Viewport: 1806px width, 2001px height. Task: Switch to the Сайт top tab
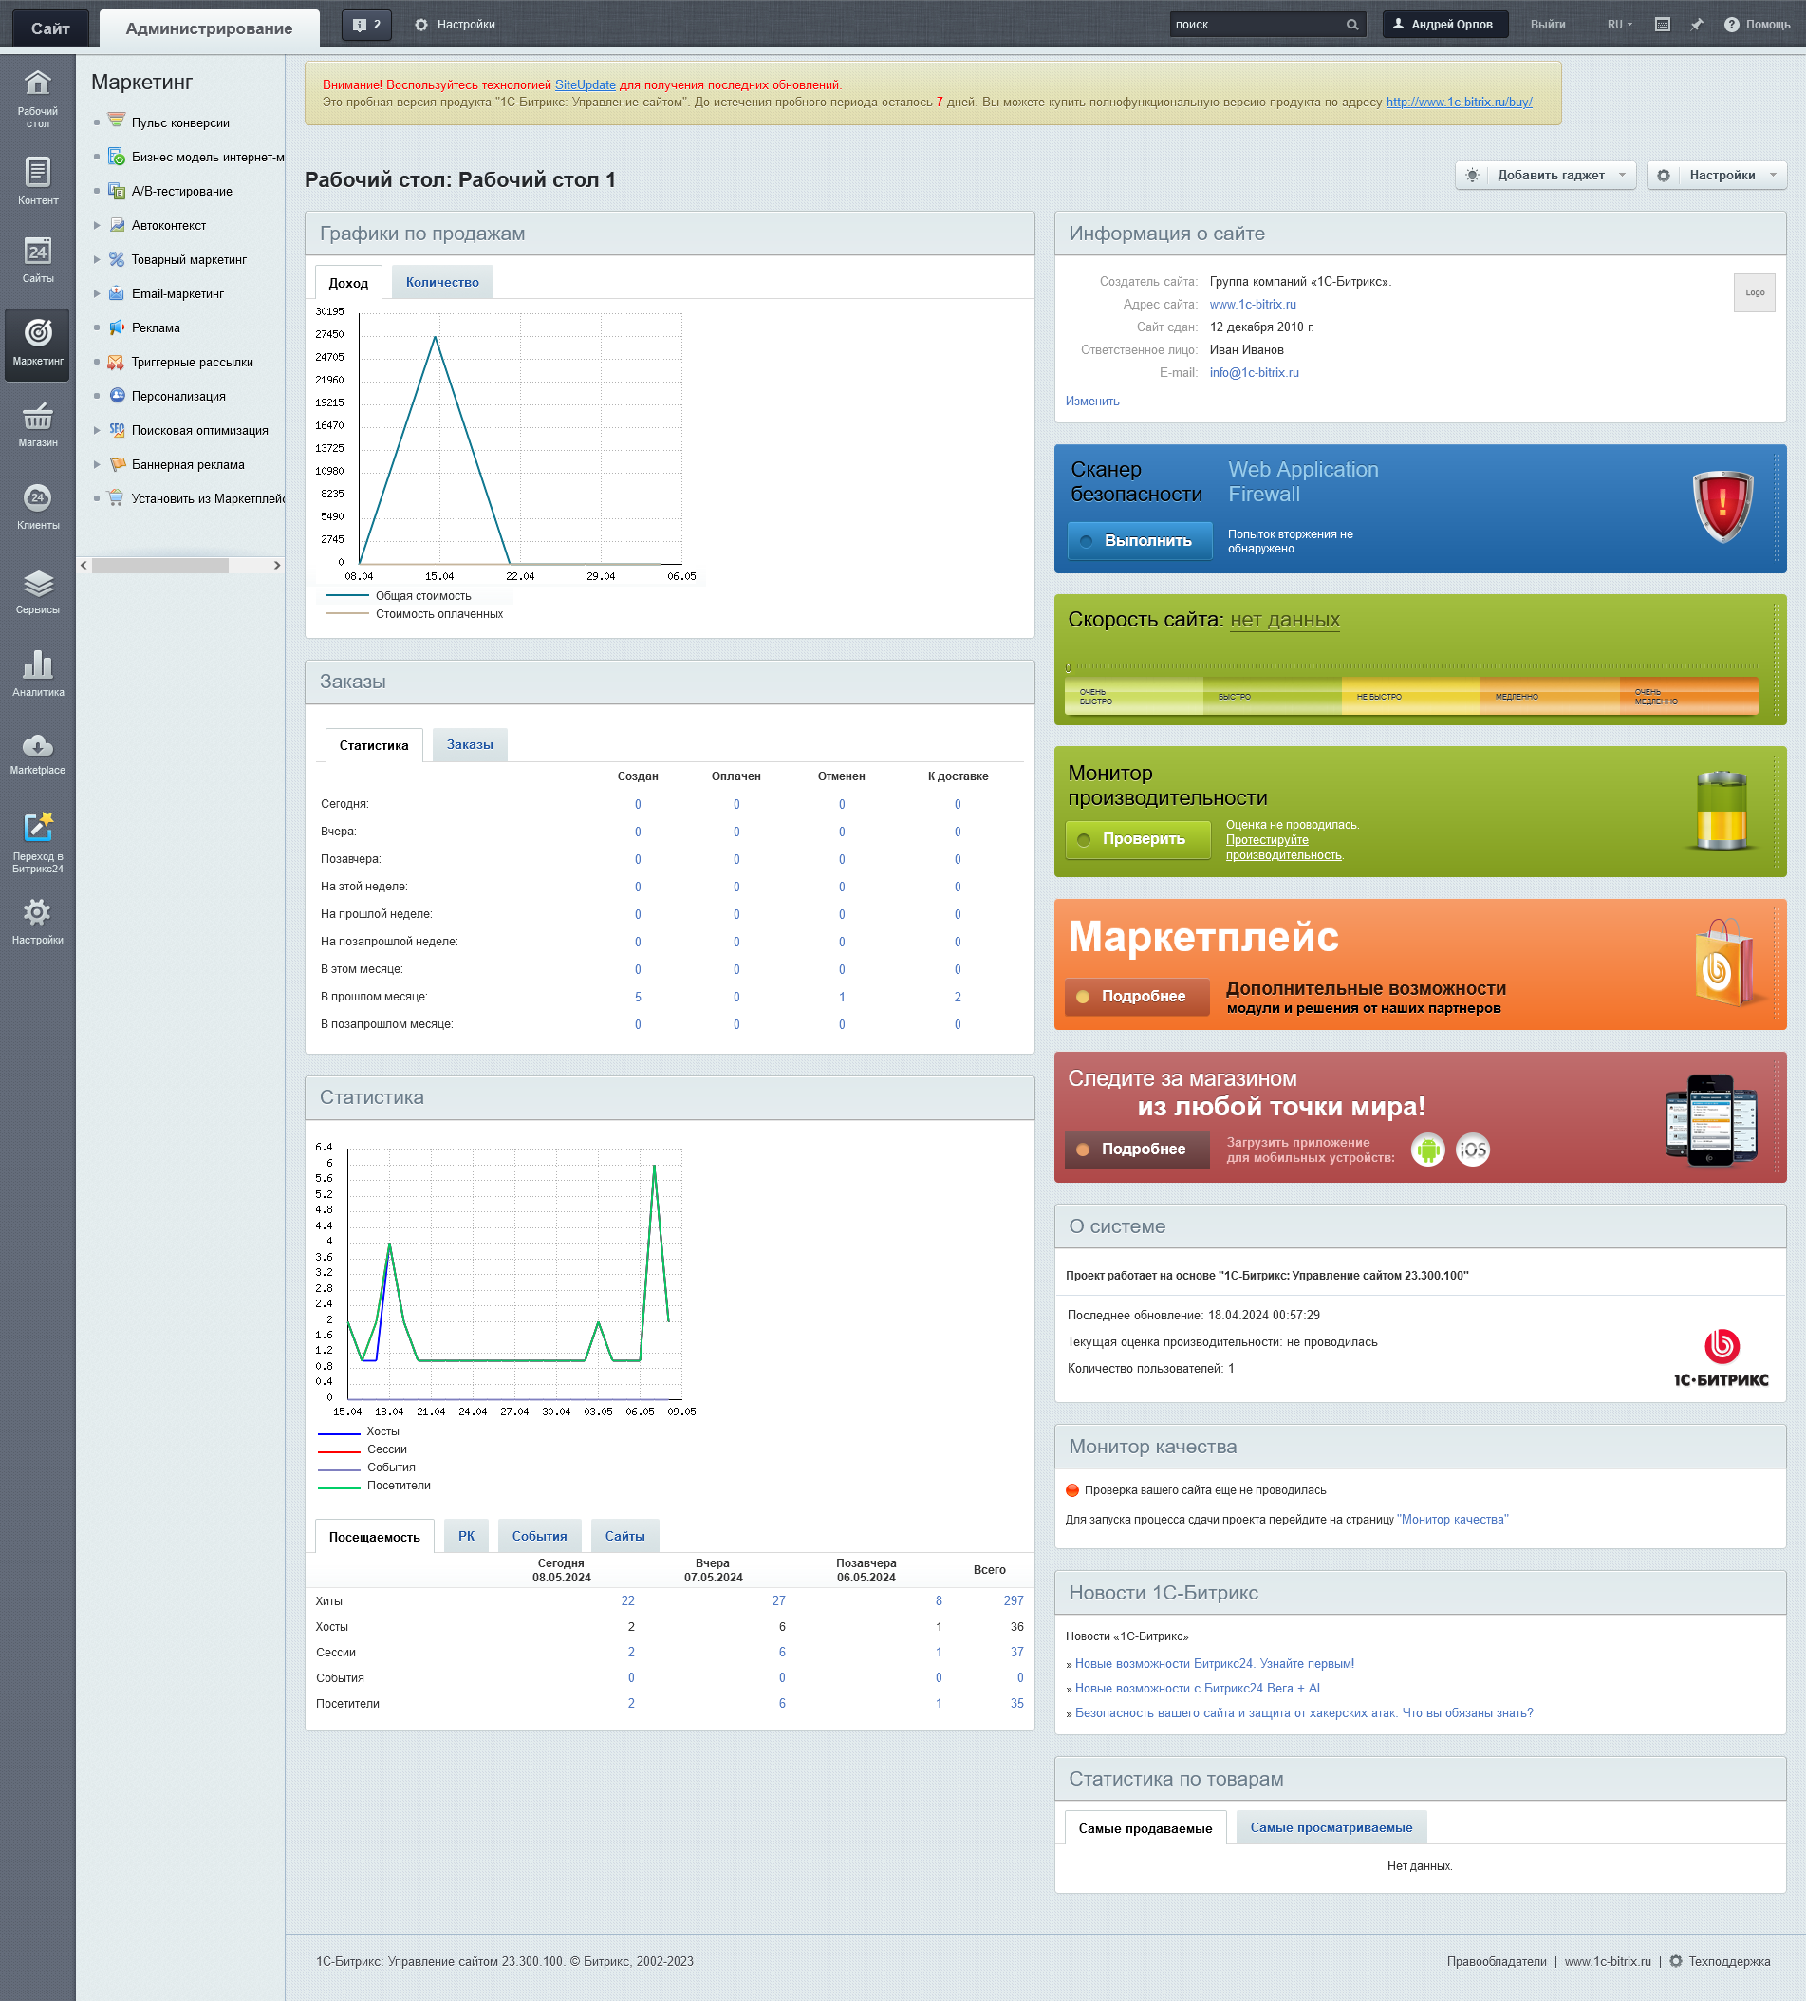(x=50, y=28)
